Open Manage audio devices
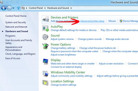Screen dimensions: 138x91 (117, 39)
